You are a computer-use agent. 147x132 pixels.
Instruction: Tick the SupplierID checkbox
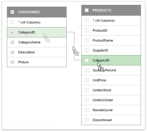coord(87,50)
